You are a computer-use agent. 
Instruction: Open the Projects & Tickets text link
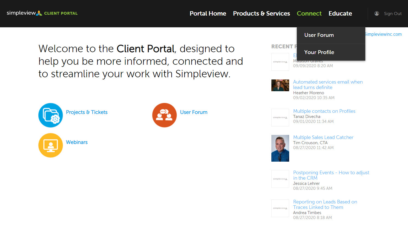(87, 112)
